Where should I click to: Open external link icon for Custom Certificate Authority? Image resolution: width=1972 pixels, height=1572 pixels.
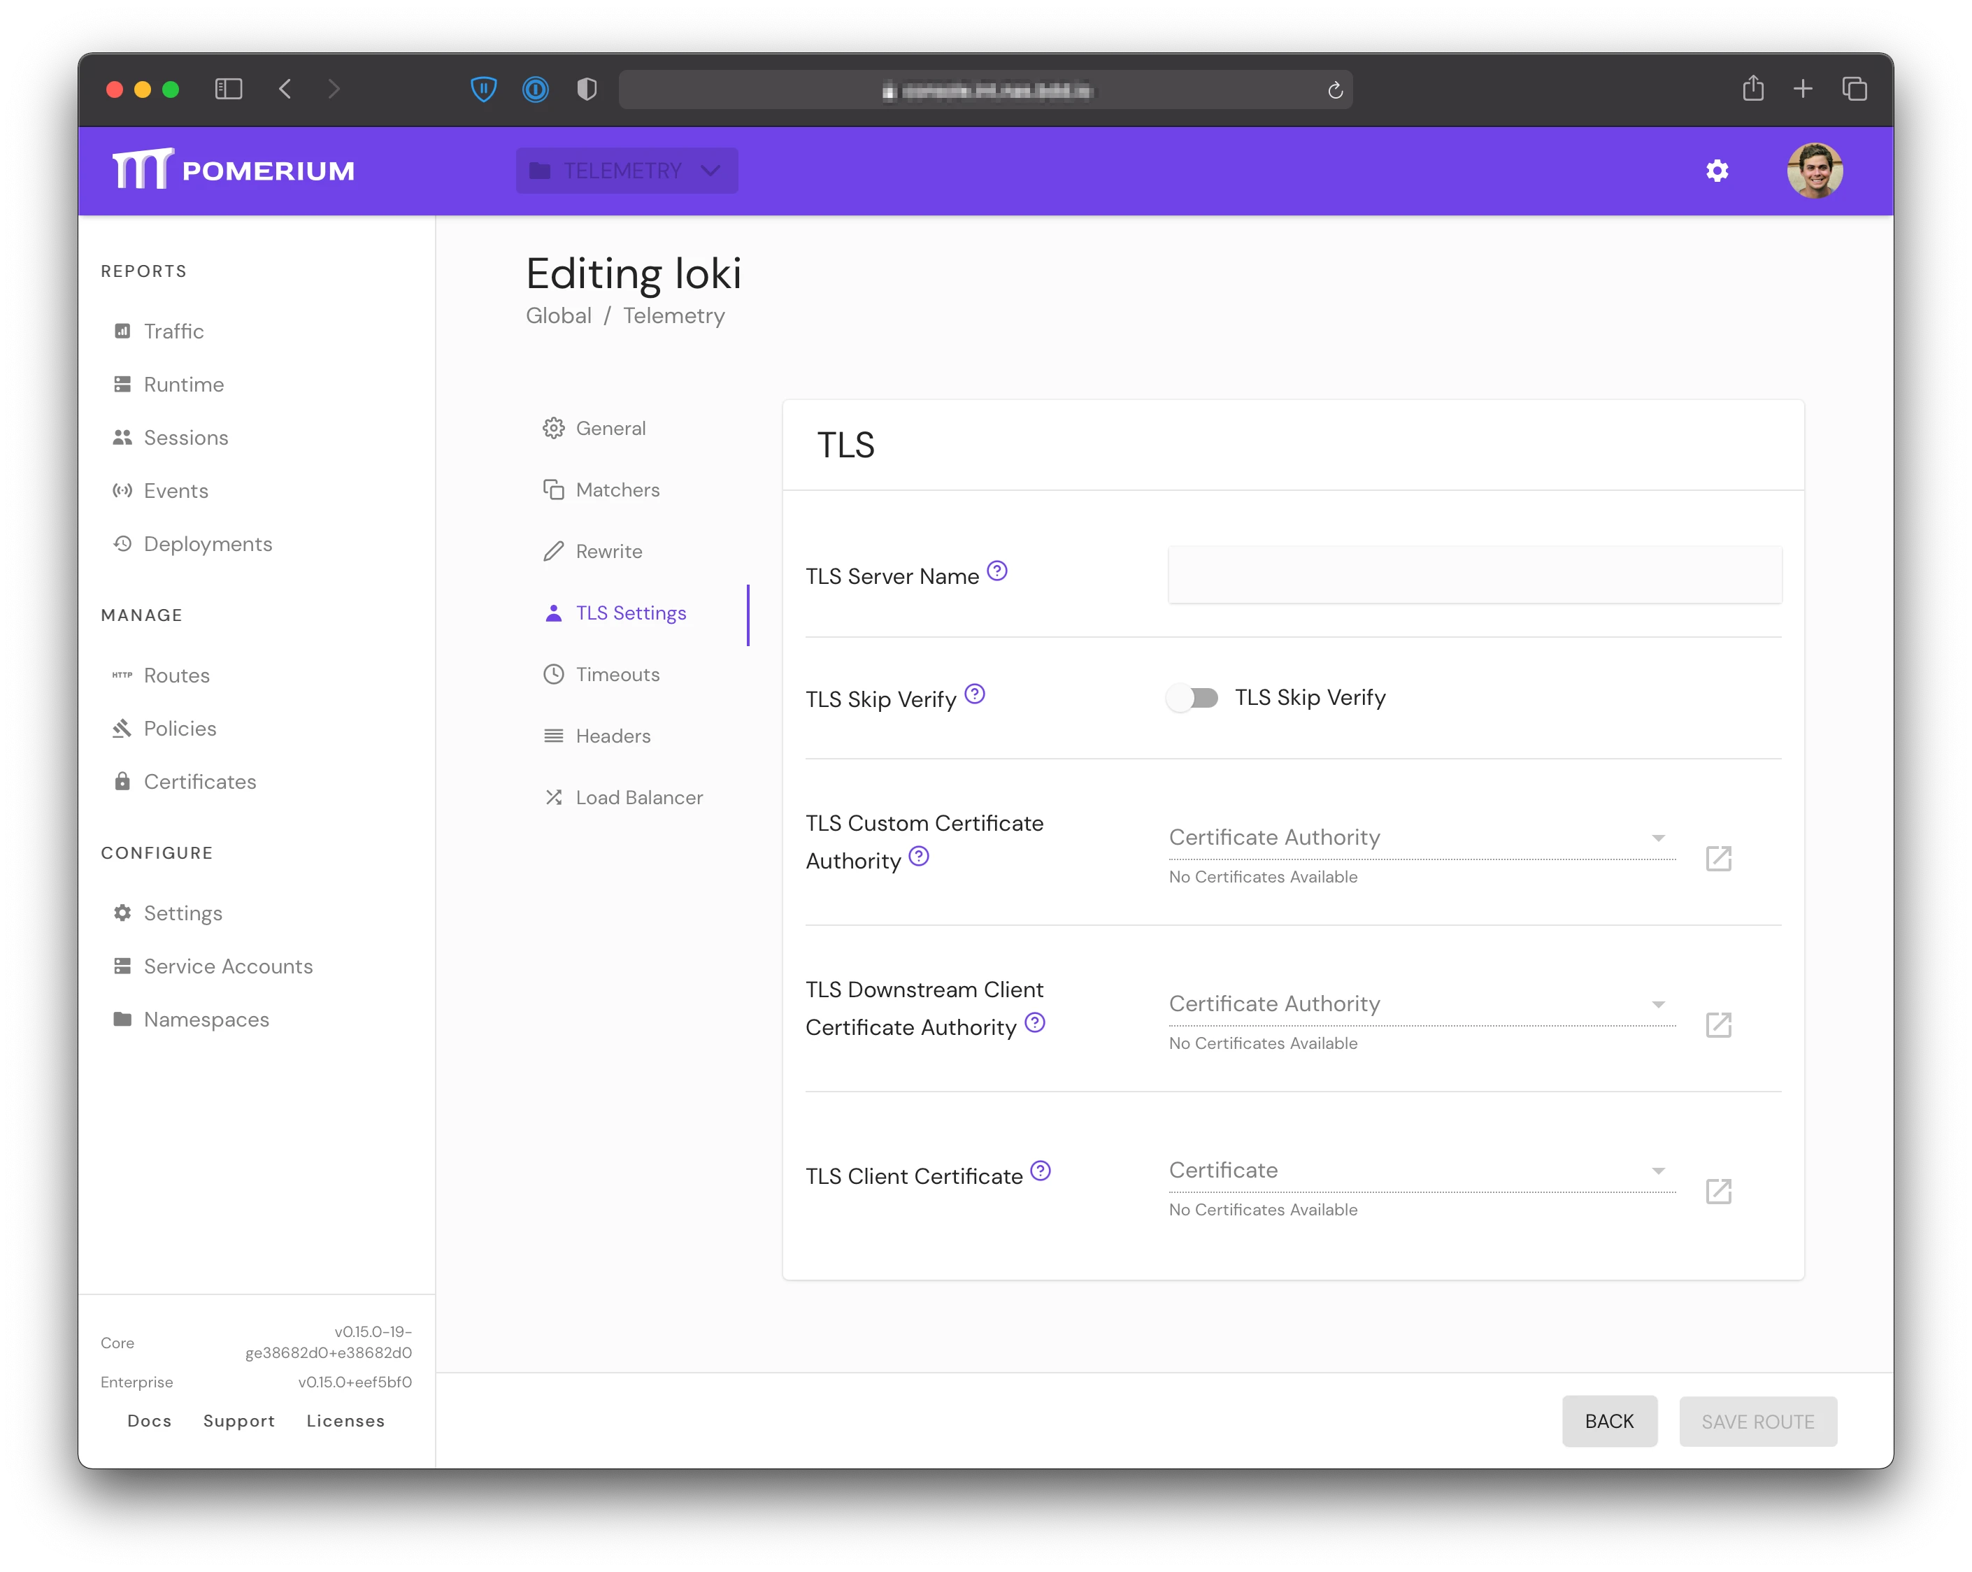(1720, 859)
